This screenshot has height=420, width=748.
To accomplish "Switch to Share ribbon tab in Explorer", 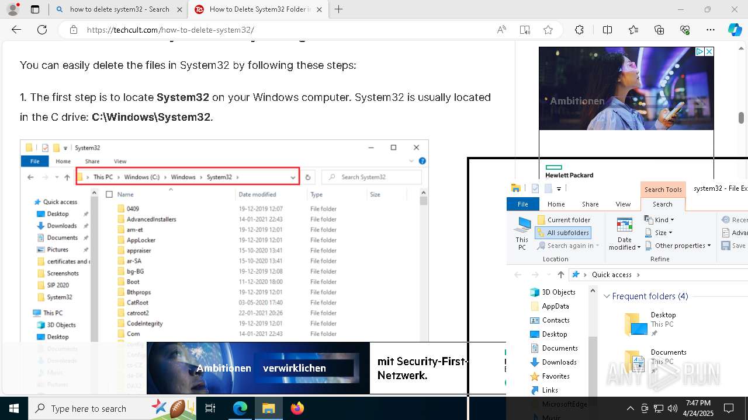I will [x=590, y=204].
